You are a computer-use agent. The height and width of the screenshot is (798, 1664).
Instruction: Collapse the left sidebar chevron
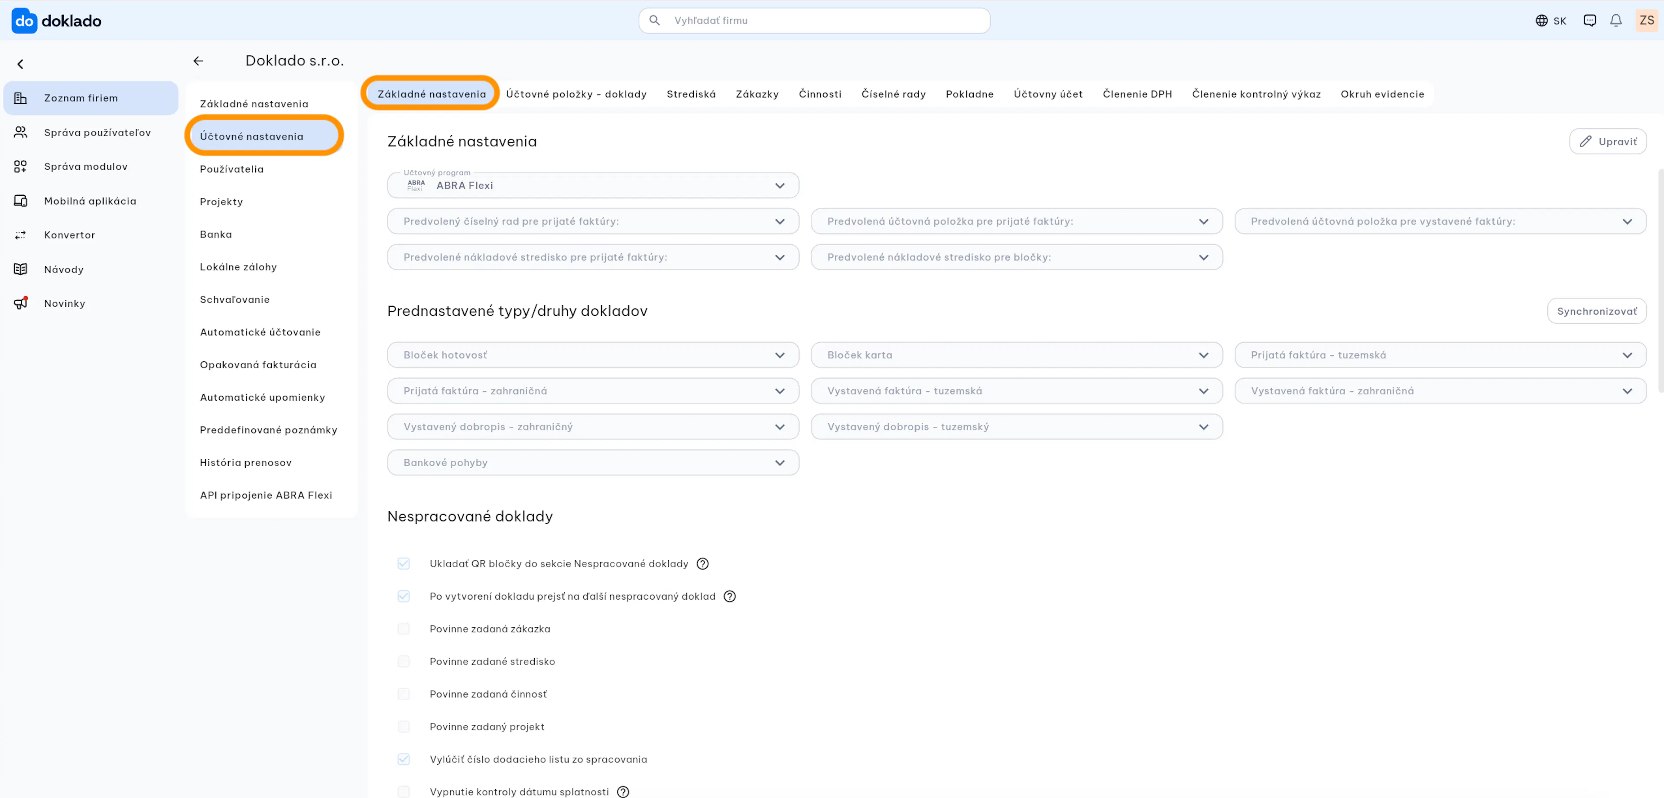(x=21, y=64)
